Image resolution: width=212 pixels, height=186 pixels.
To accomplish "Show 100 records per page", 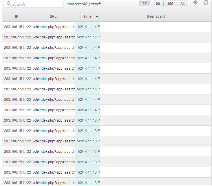I will tap(157, 4).
